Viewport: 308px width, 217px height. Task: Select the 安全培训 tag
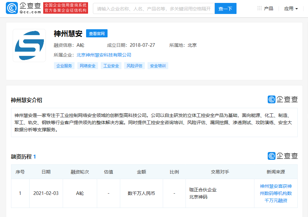pos(158,66)
